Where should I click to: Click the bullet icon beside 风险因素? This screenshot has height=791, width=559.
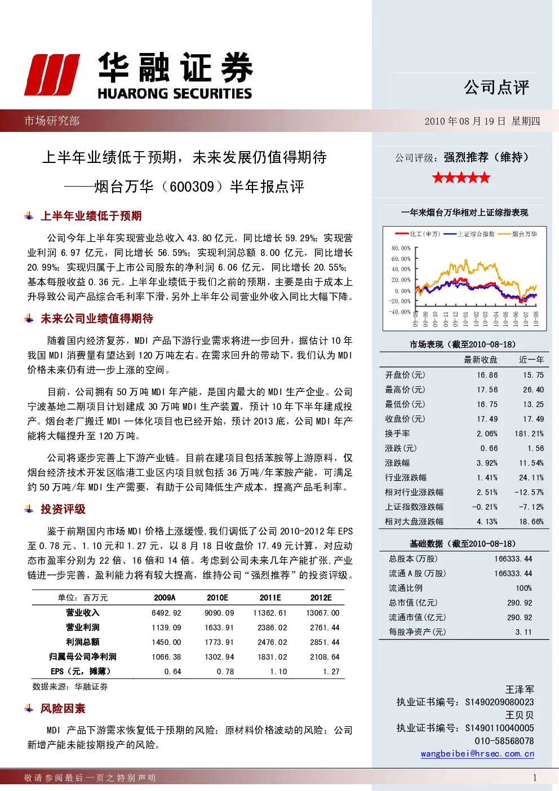click(29, 708)
